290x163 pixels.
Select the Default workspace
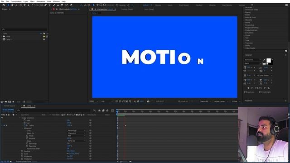pos(146,5)
